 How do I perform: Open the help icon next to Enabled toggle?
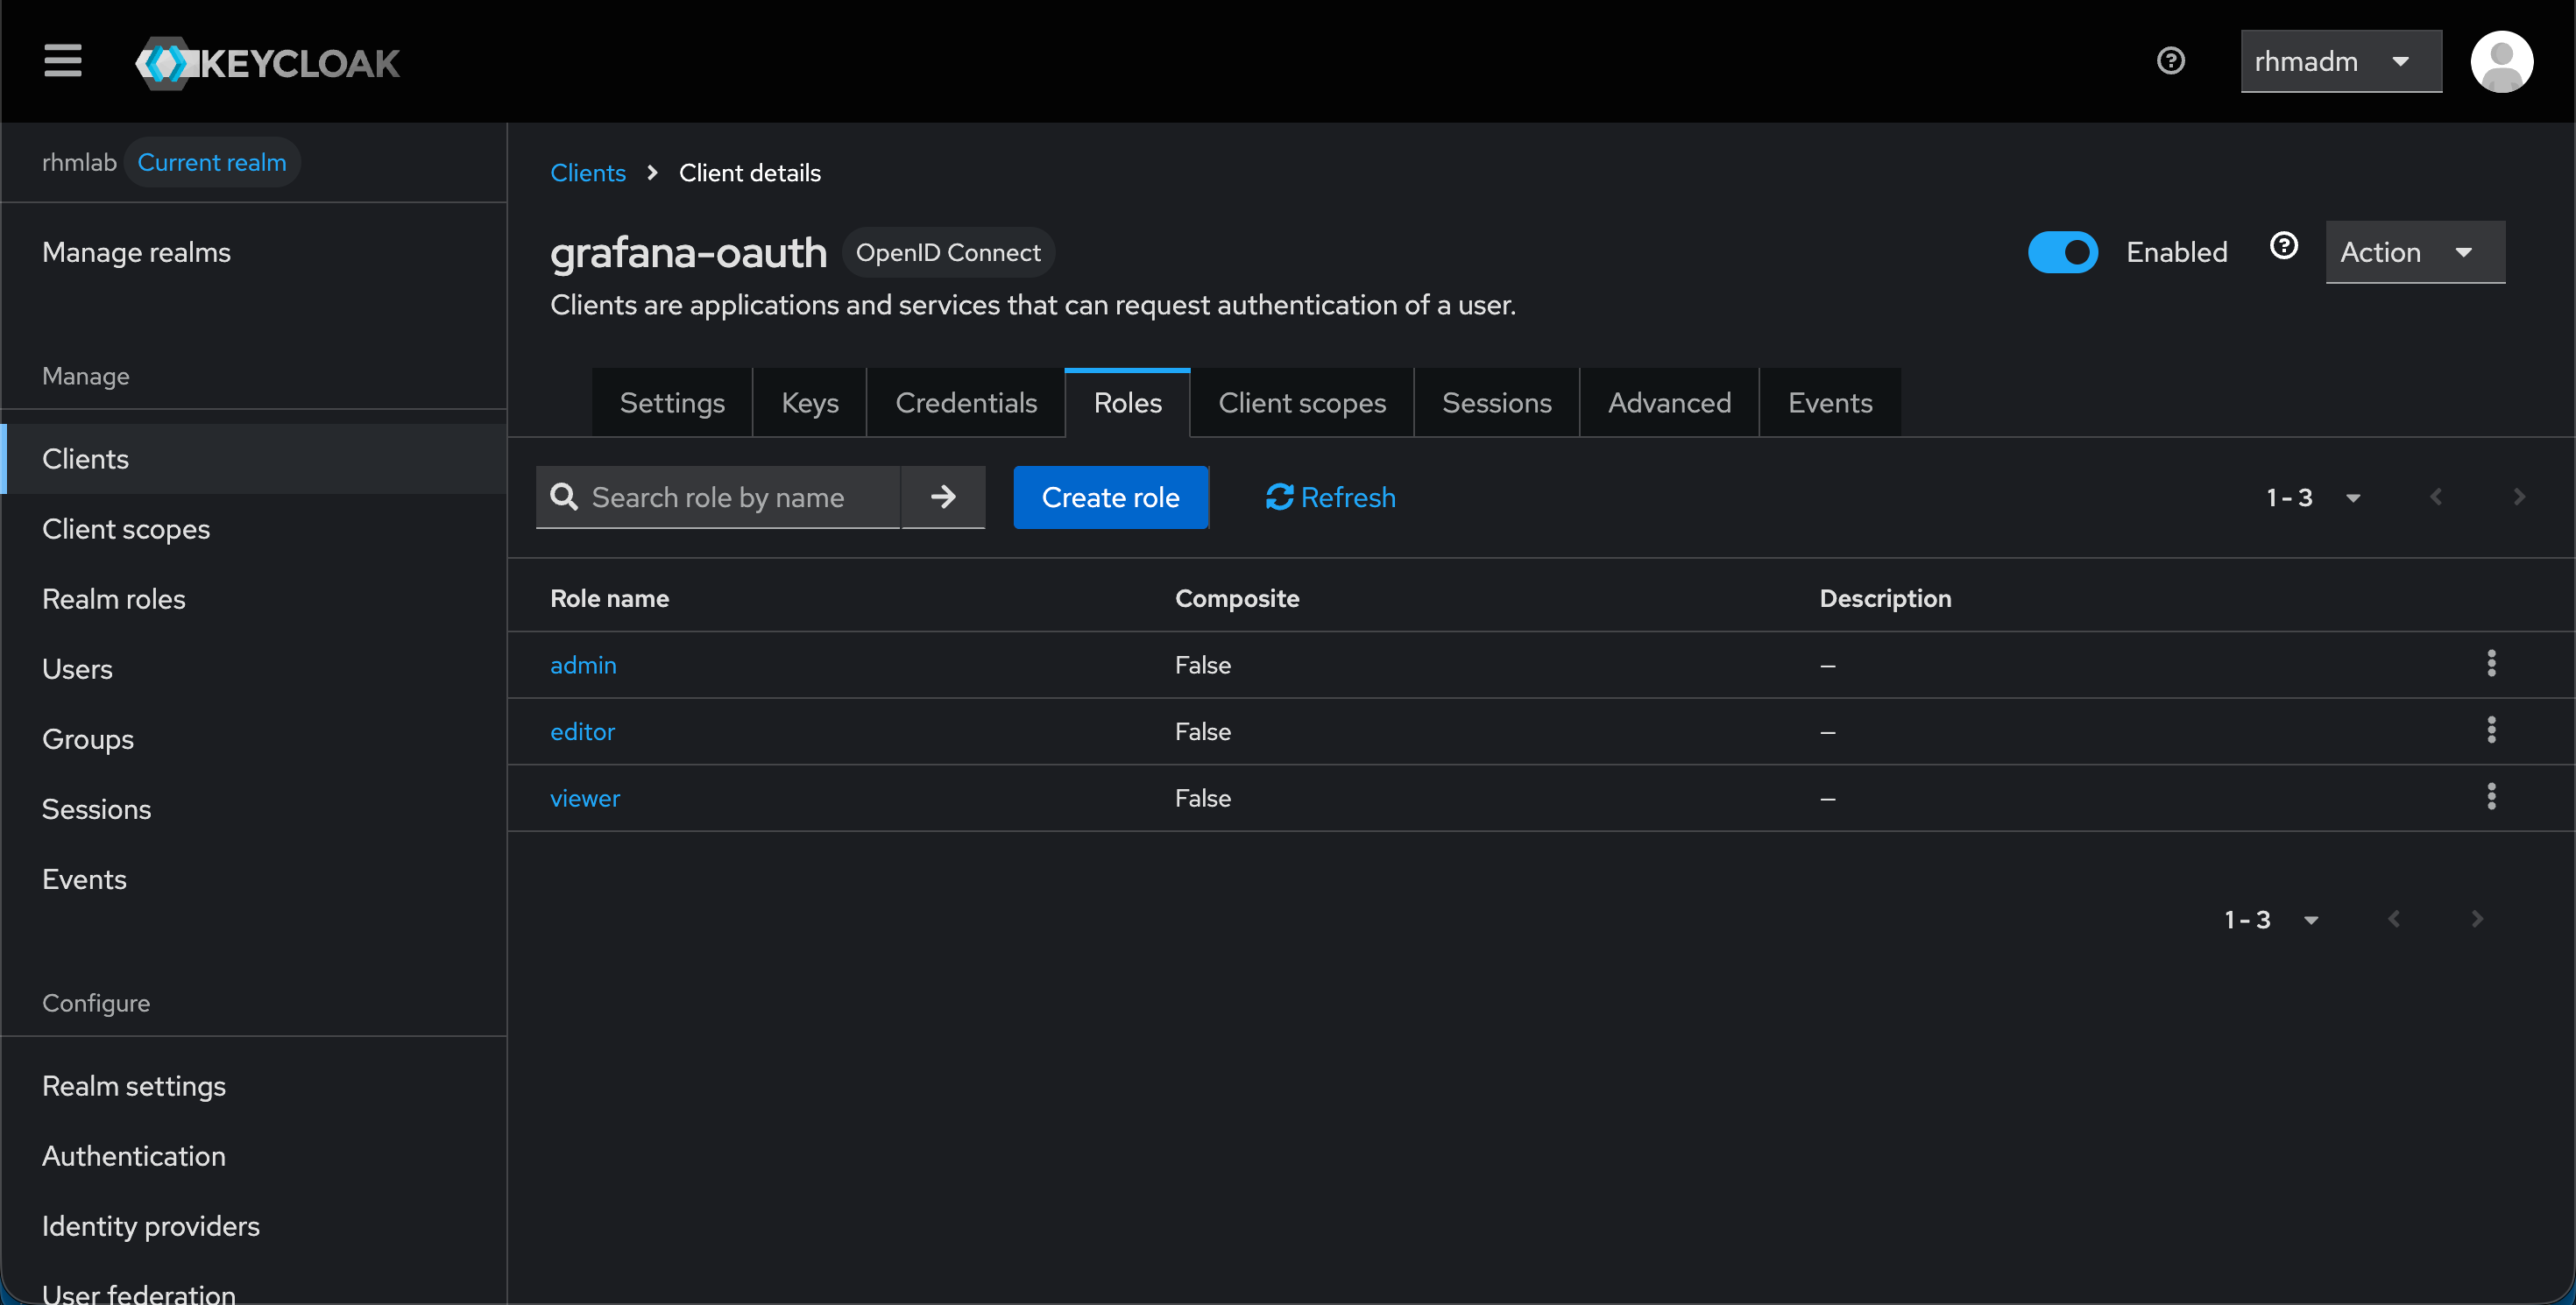click(x=2284, y=245)
